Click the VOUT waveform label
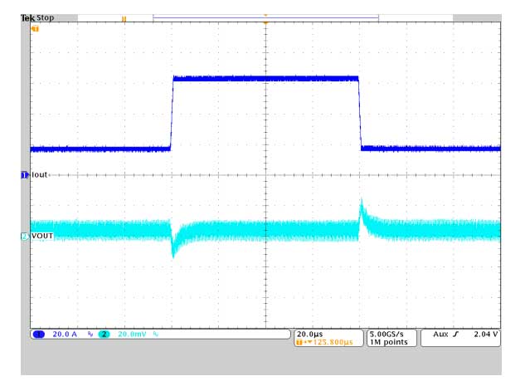The height and width of the screenshot is (386, 520). coord(43,237)
